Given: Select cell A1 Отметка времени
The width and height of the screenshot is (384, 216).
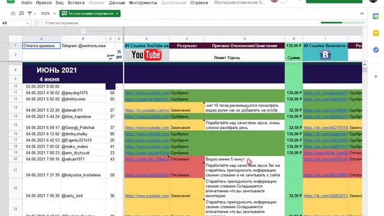Looking at the screenshot, I should (x=41, y=46).
